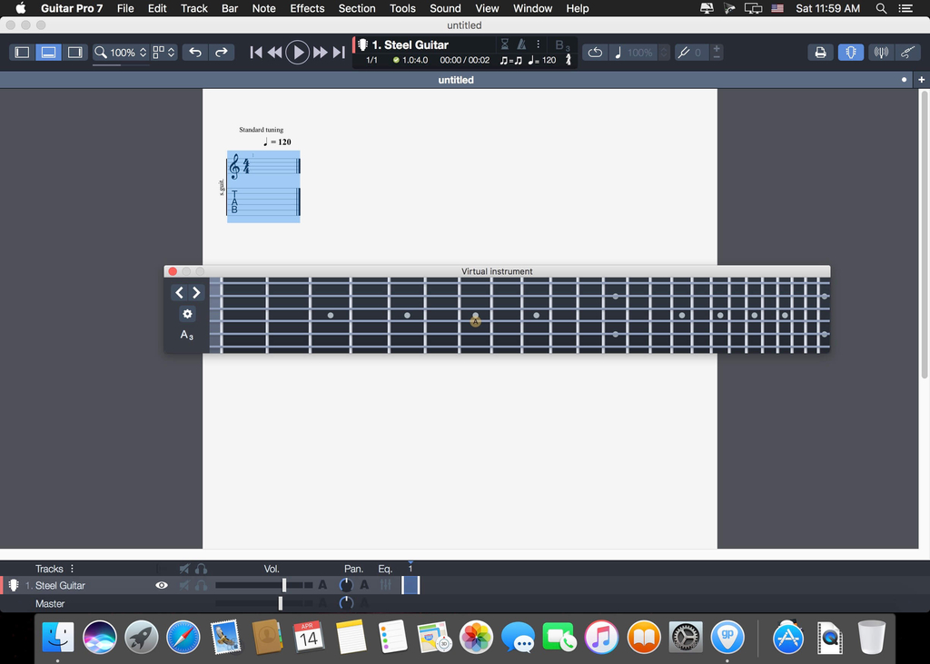Open the Section menu in the menu bar
Viewport: 930px width, 664px height.
click(356, 8)
